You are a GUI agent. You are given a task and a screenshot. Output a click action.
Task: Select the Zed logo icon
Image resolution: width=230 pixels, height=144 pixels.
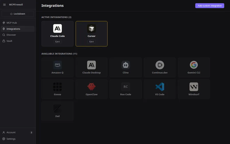click(x=57, y=108)
